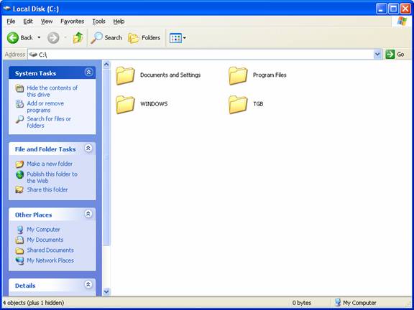This screenshot has height=310, width=414.
Task: Click the Add or remove programs icon
Action: point(19,104)
